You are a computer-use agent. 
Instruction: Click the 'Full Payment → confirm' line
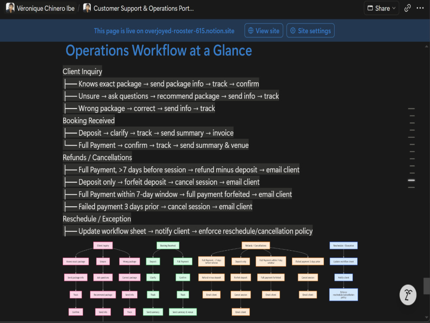pos(156,145)
